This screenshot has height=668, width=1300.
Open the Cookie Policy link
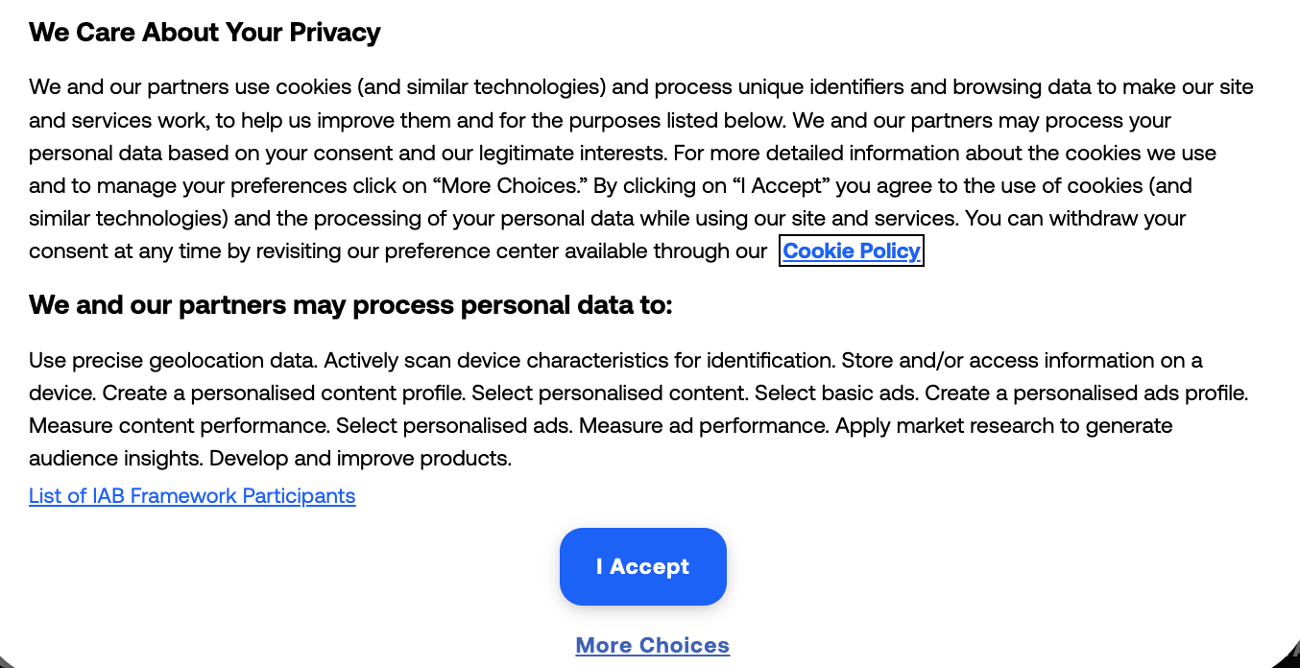tap(852, 251)
